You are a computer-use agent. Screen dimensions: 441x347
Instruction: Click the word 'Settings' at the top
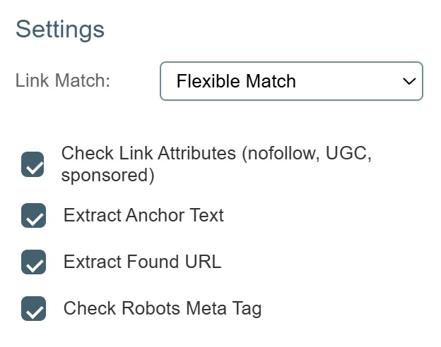tap(60, 29)
